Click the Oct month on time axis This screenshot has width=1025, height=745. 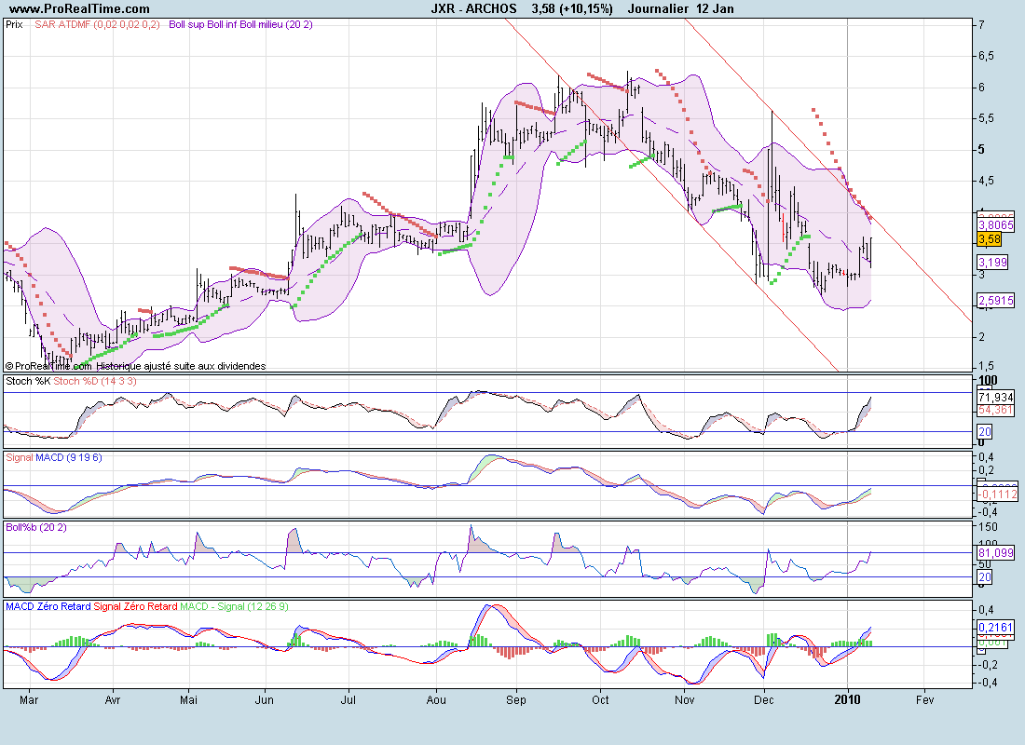(x=600, y=700)
